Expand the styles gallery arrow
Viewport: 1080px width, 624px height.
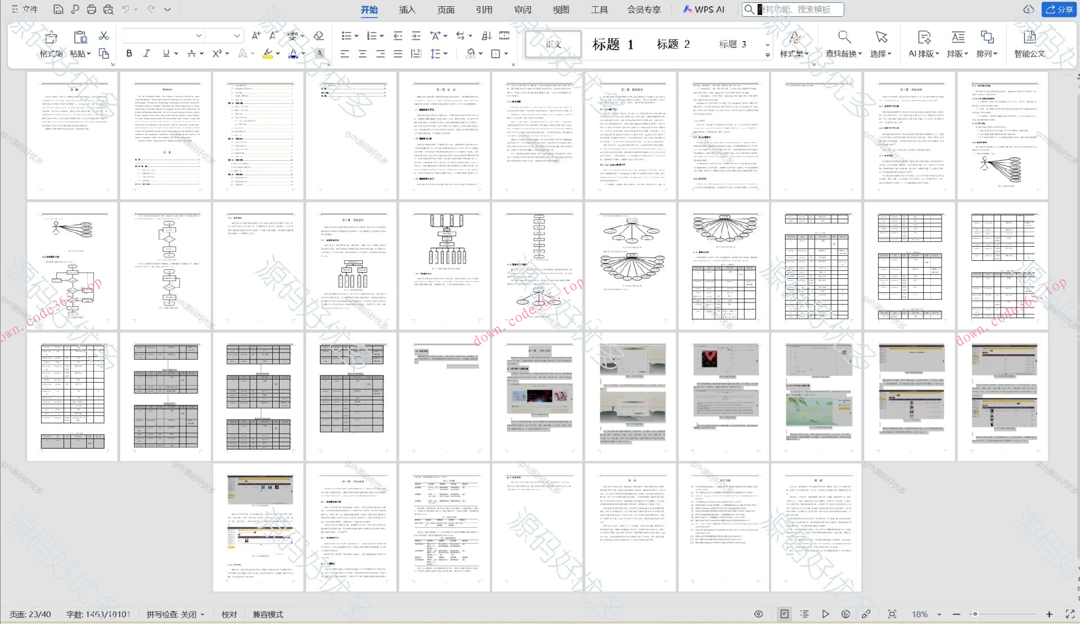coord(768,55)
